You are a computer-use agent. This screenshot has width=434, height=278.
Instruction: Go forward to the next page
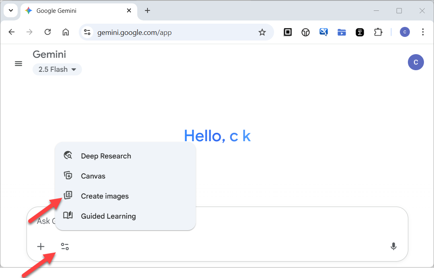pos(29,32)
